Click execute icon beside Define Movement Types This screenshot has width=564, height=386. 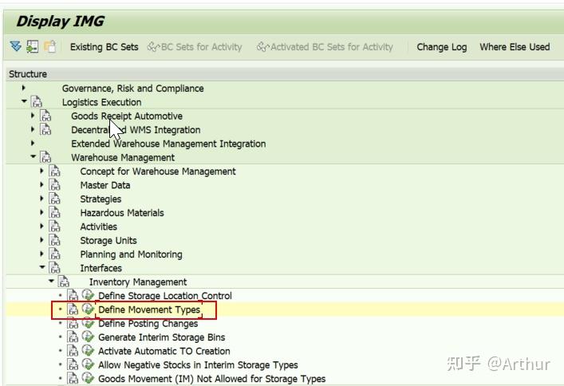click(88, 309)
